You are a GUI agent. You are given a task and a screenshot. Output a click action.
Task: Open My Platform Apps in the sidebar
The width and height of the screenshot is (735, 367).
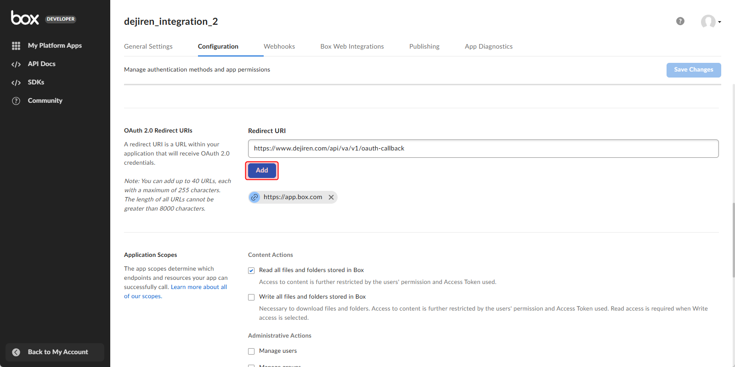pos(55,45)
